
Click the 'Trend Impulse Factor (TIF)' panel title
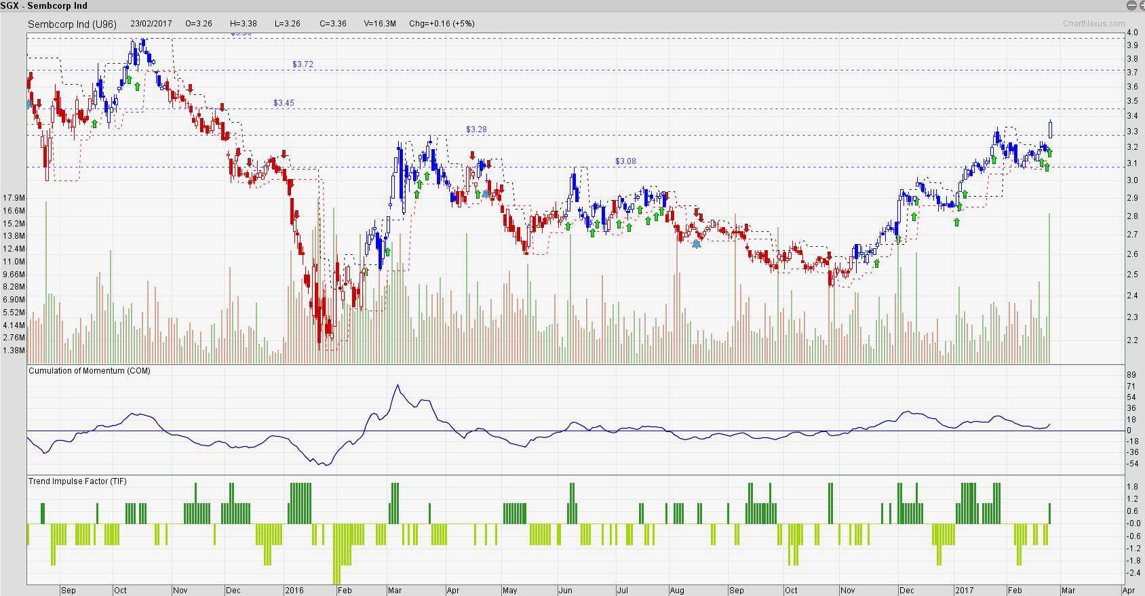77,481
